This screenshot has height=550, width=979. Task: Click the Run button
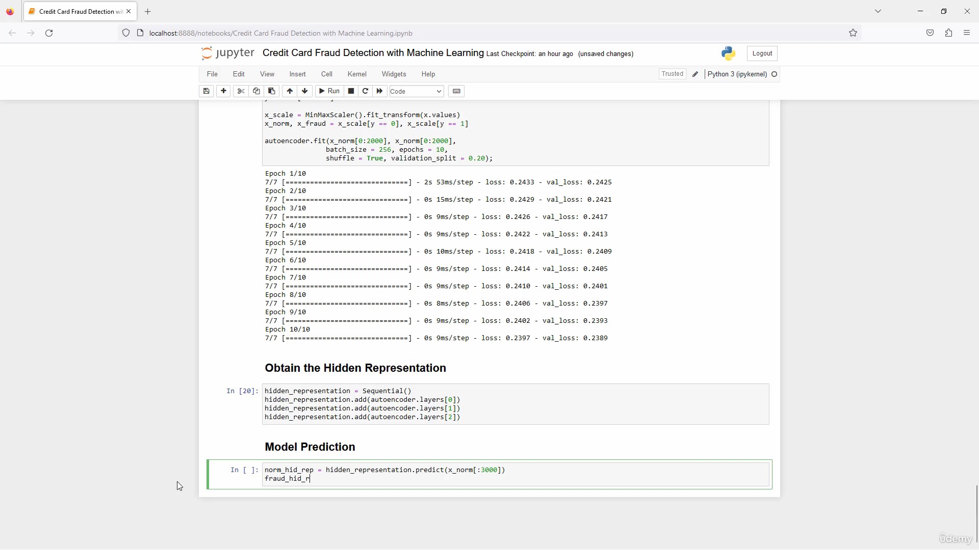(329, 91)
